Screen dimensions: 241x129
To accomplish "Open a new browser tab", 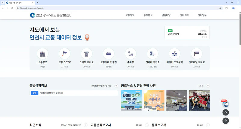I will tap(37, 3).
